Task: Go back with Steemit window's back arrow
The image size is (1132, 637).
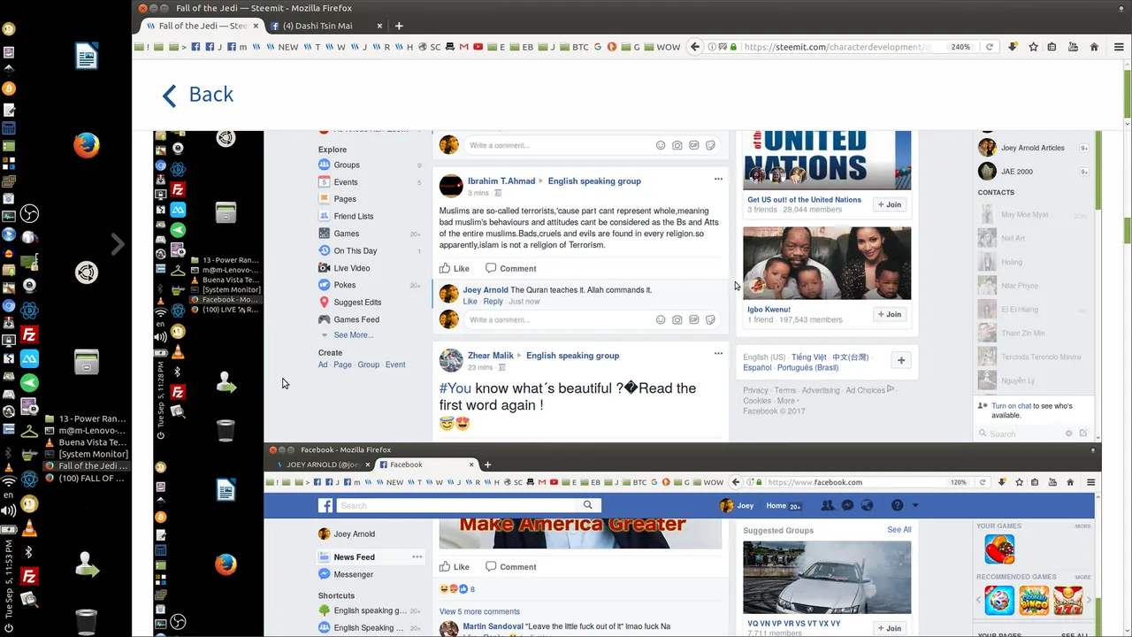Action: click(x=695, y=47)
